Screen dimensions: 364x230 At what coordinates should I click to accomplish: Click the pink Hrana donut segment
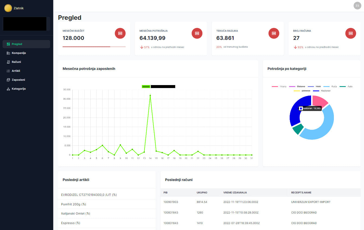point(319,101)
